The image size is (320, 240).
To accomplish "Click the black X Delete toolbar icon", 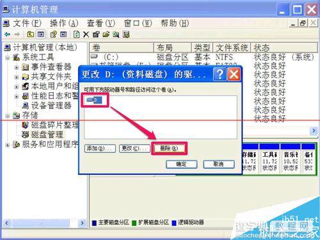I will (86, 35).
